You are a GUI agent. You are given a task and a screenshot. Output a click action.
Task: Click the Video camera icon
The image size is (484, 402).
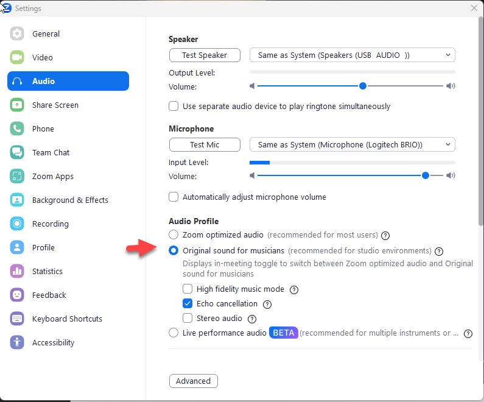[17, 57]
